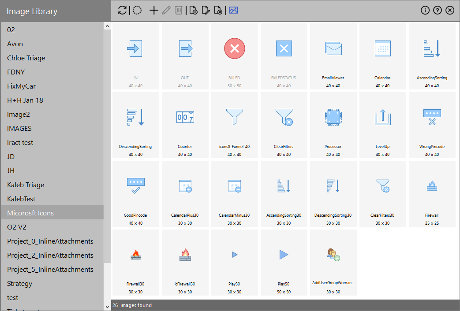This screenshot has height=311, width=460.
Task: Open the Project_5_InlineAttachments library
Action: point(52,269)
